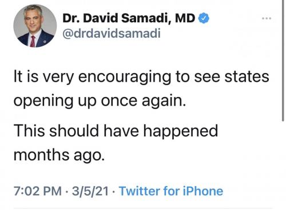Click the line 'This should have happened'
The image size is (286, 210).
[116, 131]
